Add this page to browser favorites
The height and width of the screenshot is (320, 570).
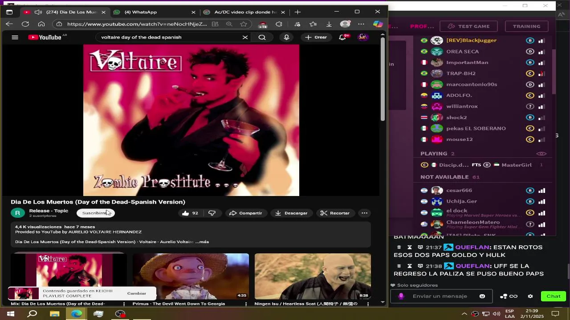[x=244, y=24]
